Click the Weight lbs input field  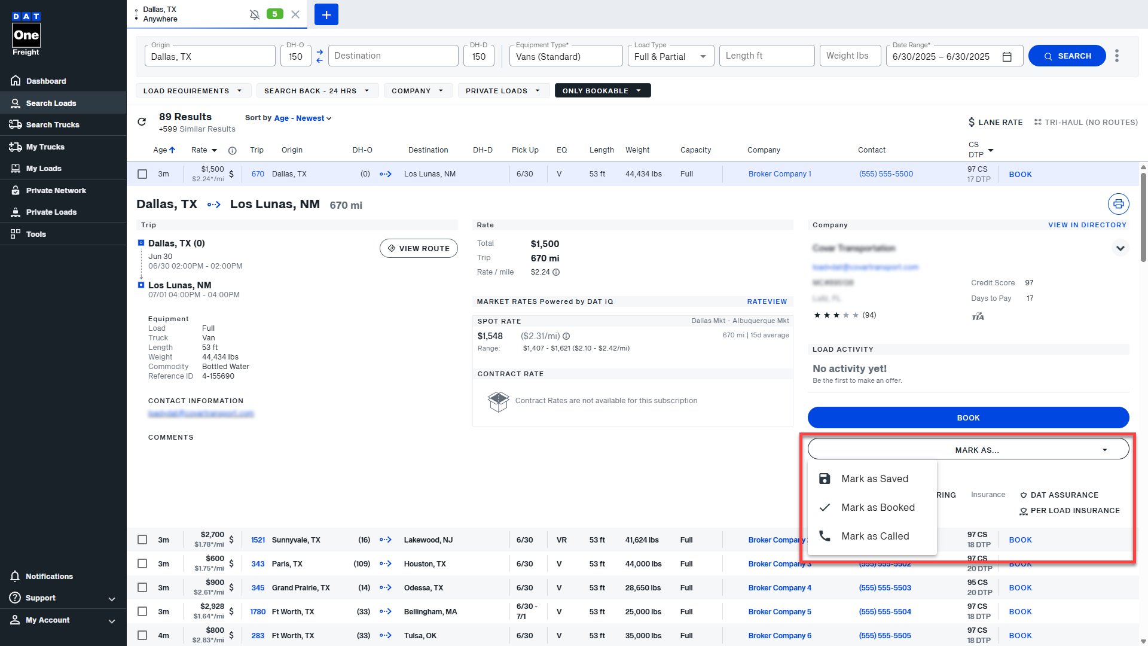850,56
